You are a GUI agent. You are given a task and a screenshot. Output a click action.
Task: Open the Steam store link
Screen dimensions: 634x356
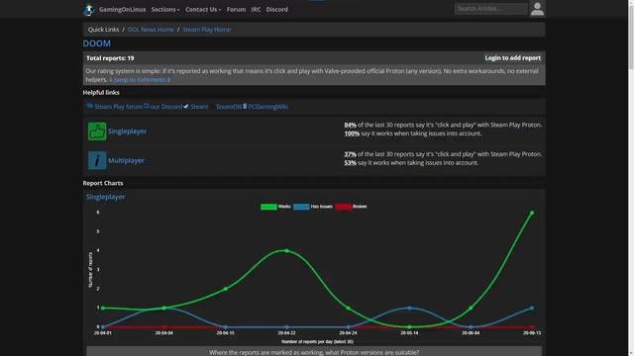click(x=199, y=107)
